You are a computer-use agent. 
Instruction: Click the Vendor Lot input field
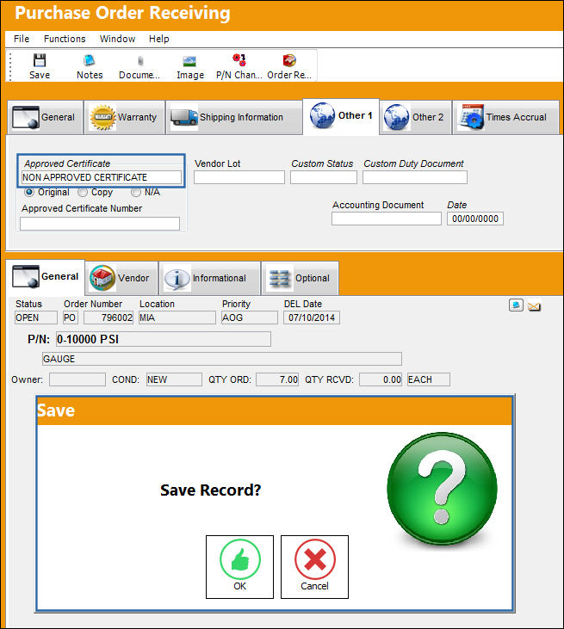pos(239,177)
